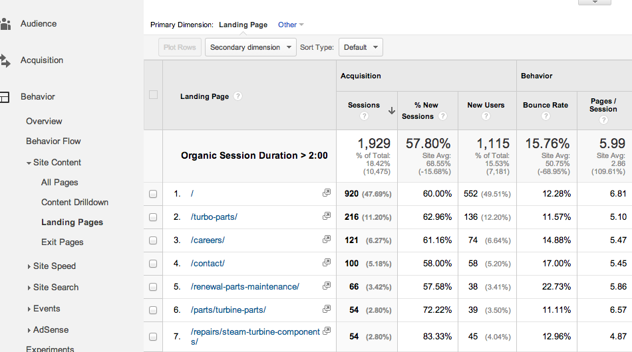The height and width of the screenshot is (352, 632).
Task: Click the Audience sidebar label
Action: point(39,24)
